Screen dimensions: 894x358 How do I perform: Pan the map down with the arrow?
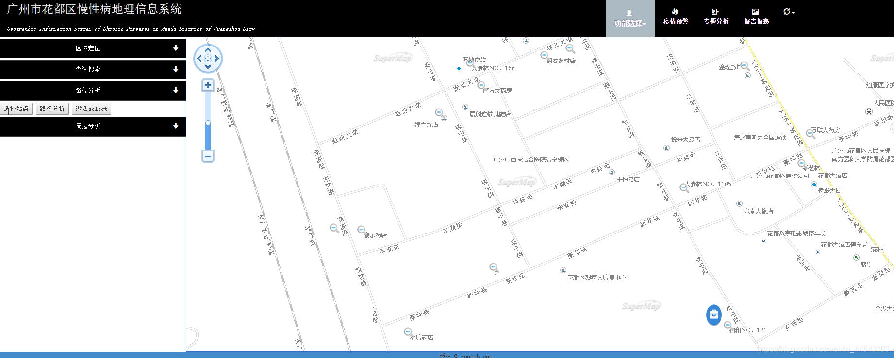pos(208,67)
